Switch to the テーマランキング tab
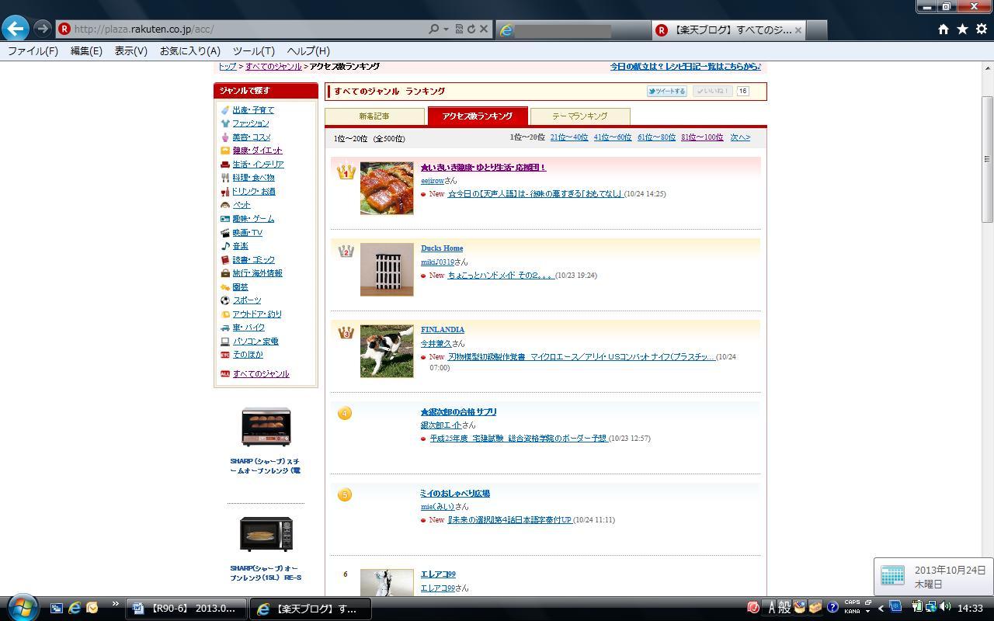Image resolution: width=994 pixels, height=621 pixels. (x=579, y=116)
